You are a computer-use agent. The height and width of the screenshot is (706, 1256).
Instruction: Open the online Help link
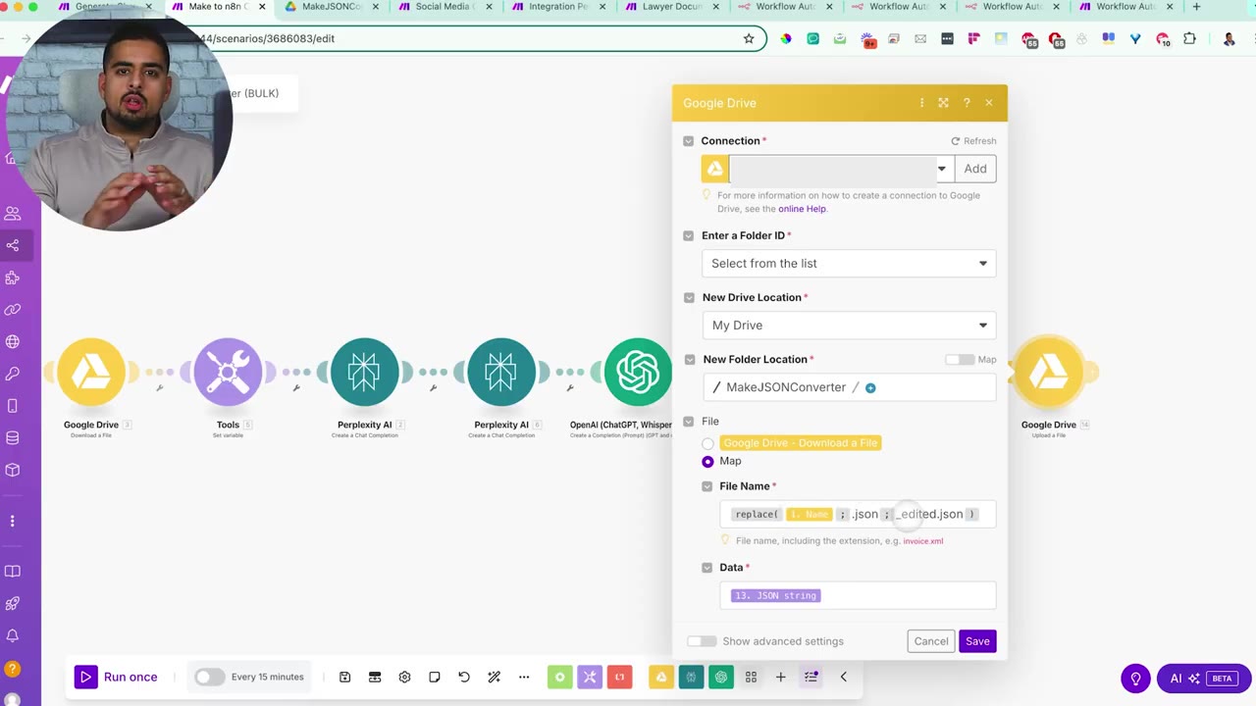tap(802, 209)
